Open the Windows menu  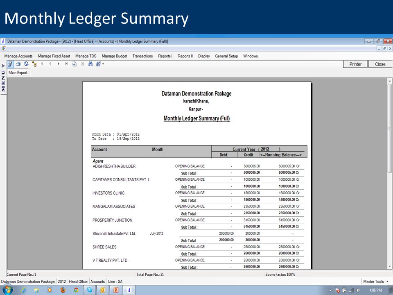coord(251,56)
